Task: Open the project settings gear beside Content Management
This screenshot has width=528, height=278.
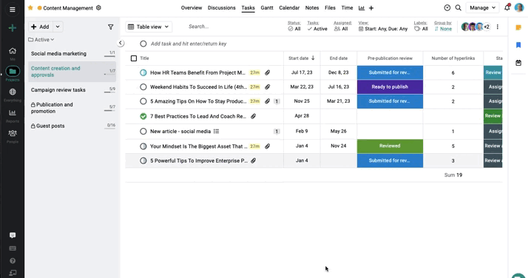Action: pos(98,7)
